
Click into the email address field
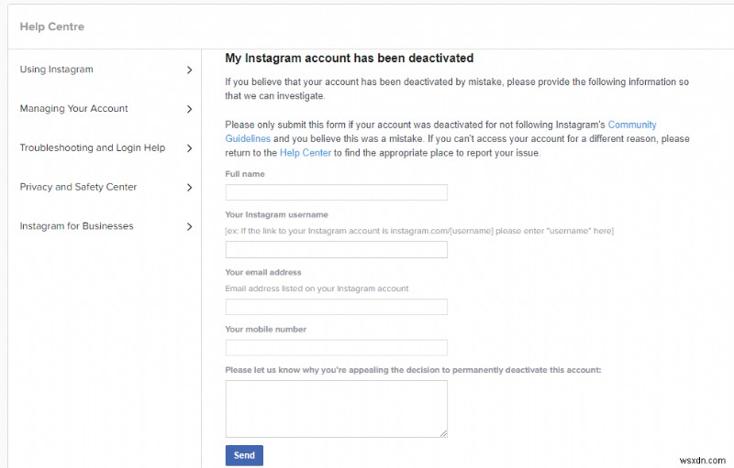[x=336, y=307]
